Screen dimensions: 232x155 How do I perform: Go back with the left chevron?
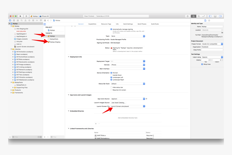pos(48,20)
